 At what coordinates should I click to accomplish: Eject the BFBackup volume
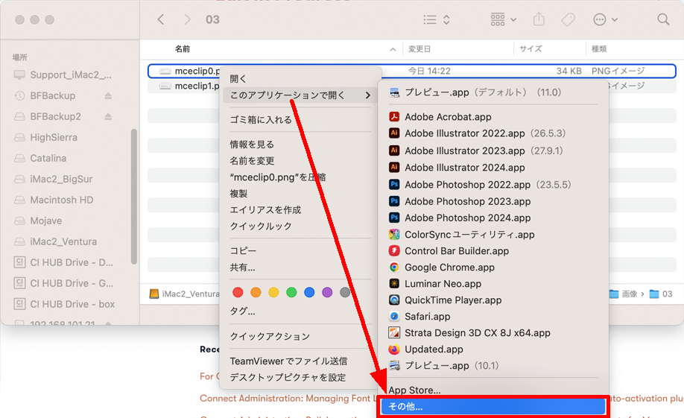tap(108, 95)
